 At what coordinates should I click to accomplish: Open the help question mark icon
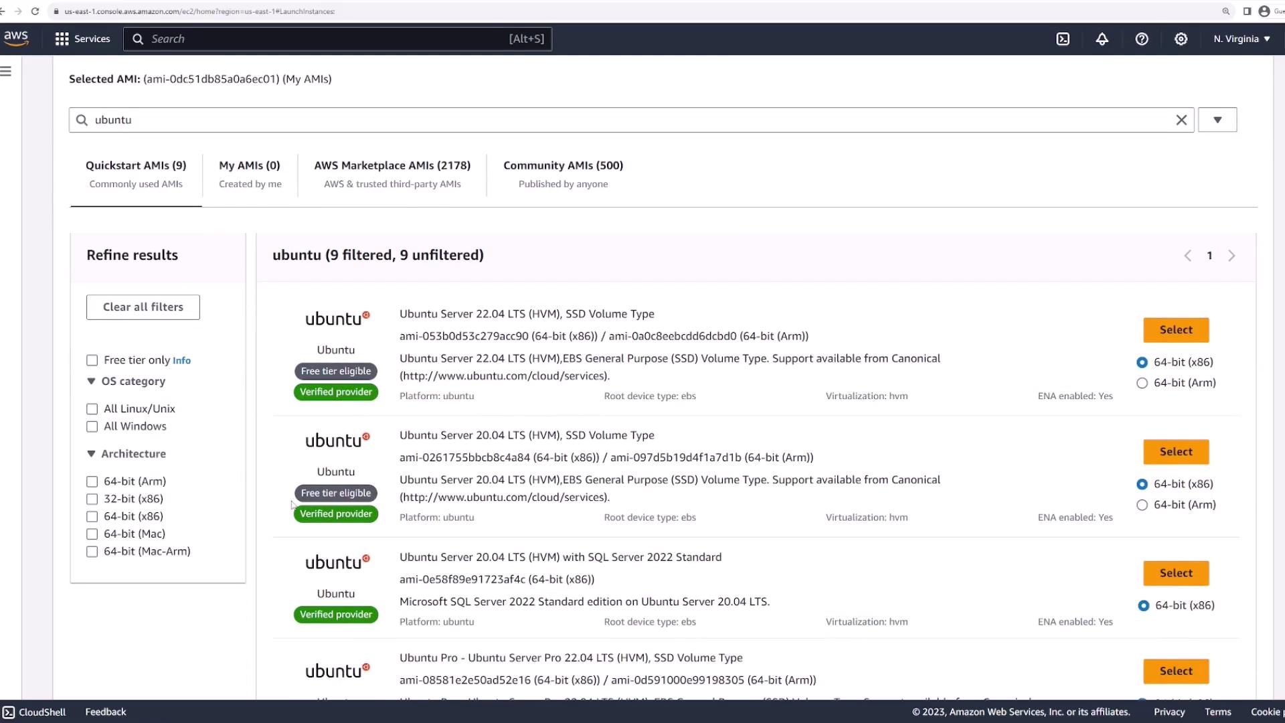(x=1142, y=39)
